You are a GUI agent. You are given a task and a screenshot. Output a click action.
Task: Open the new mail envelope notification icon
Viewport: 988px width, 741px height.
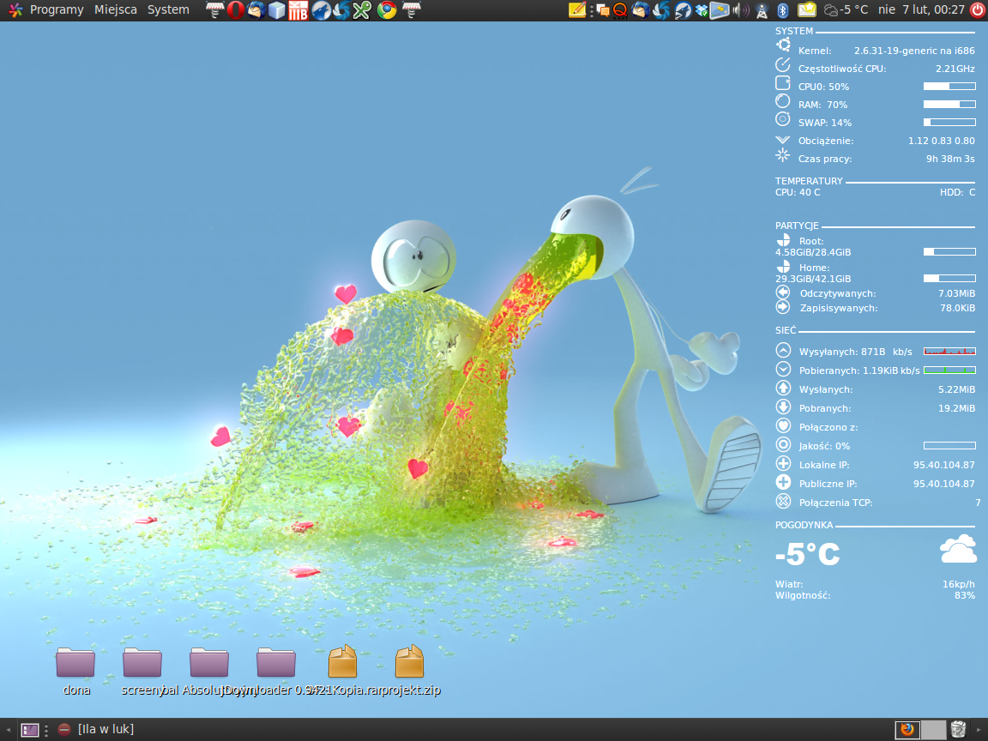click(806, 10)
